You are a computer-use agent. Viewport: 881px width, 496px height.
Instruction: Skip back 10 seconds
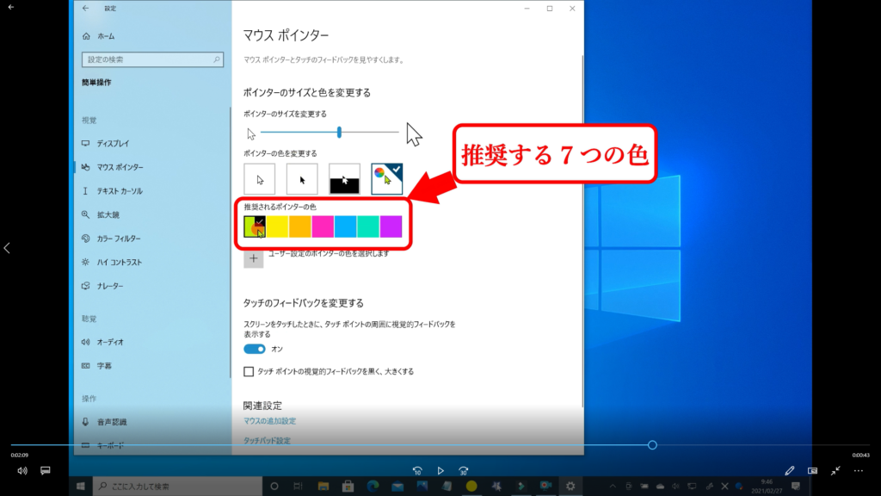(417, 471)
